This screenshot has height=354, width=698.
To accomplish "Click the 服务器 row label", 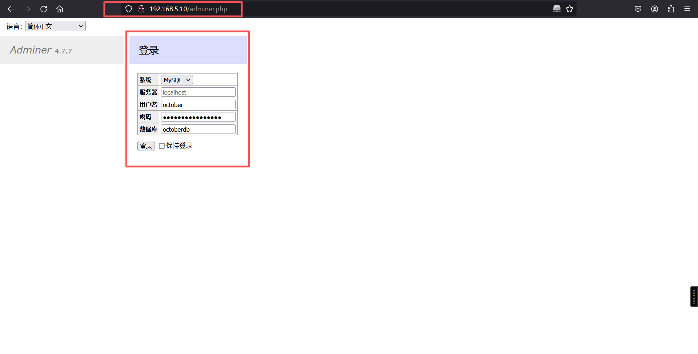I will (x=148, y=92).
